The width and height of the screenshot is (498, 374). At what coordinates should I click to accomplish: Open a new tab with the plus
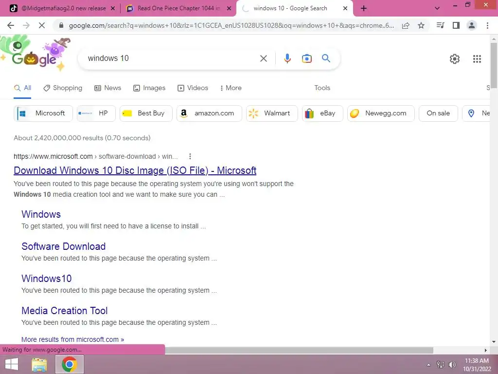click(x=364, y=8)
